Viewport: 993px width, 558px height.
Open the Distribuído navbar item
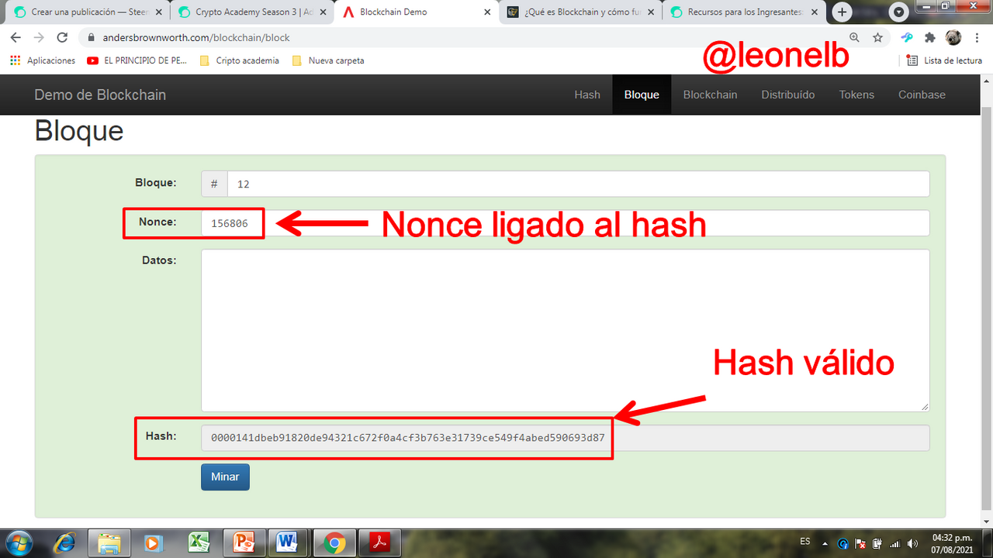pos(788,95)
